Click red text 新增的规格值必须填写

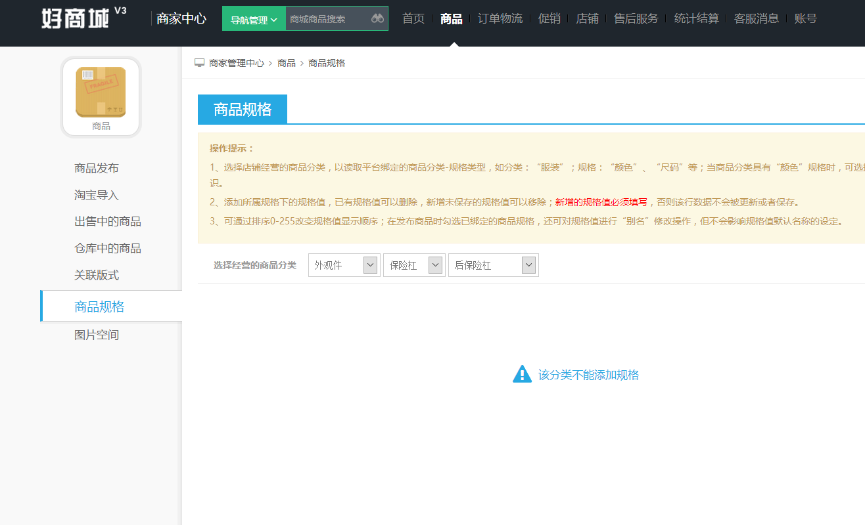coord(601,202)
